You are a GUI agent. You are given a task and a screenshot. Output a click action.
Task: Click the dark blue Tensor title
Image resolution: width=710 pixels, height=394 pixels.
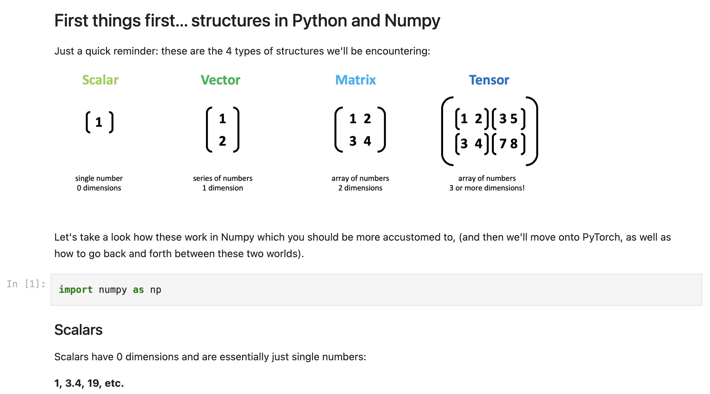coord(489,80)
